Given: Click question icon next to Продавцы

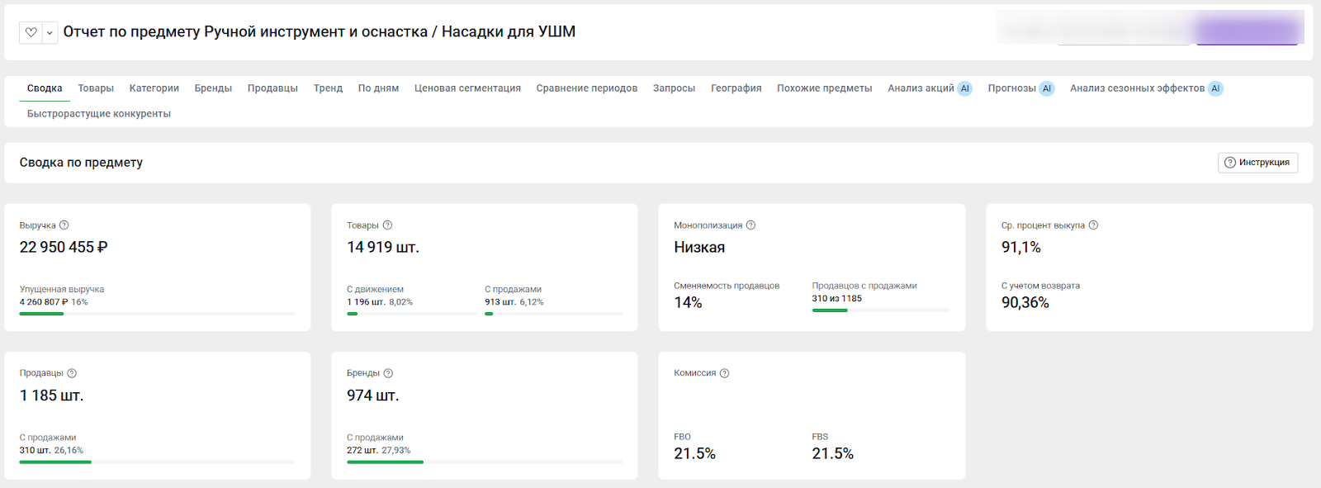Looking at the screenshot, I should point(72,373).
